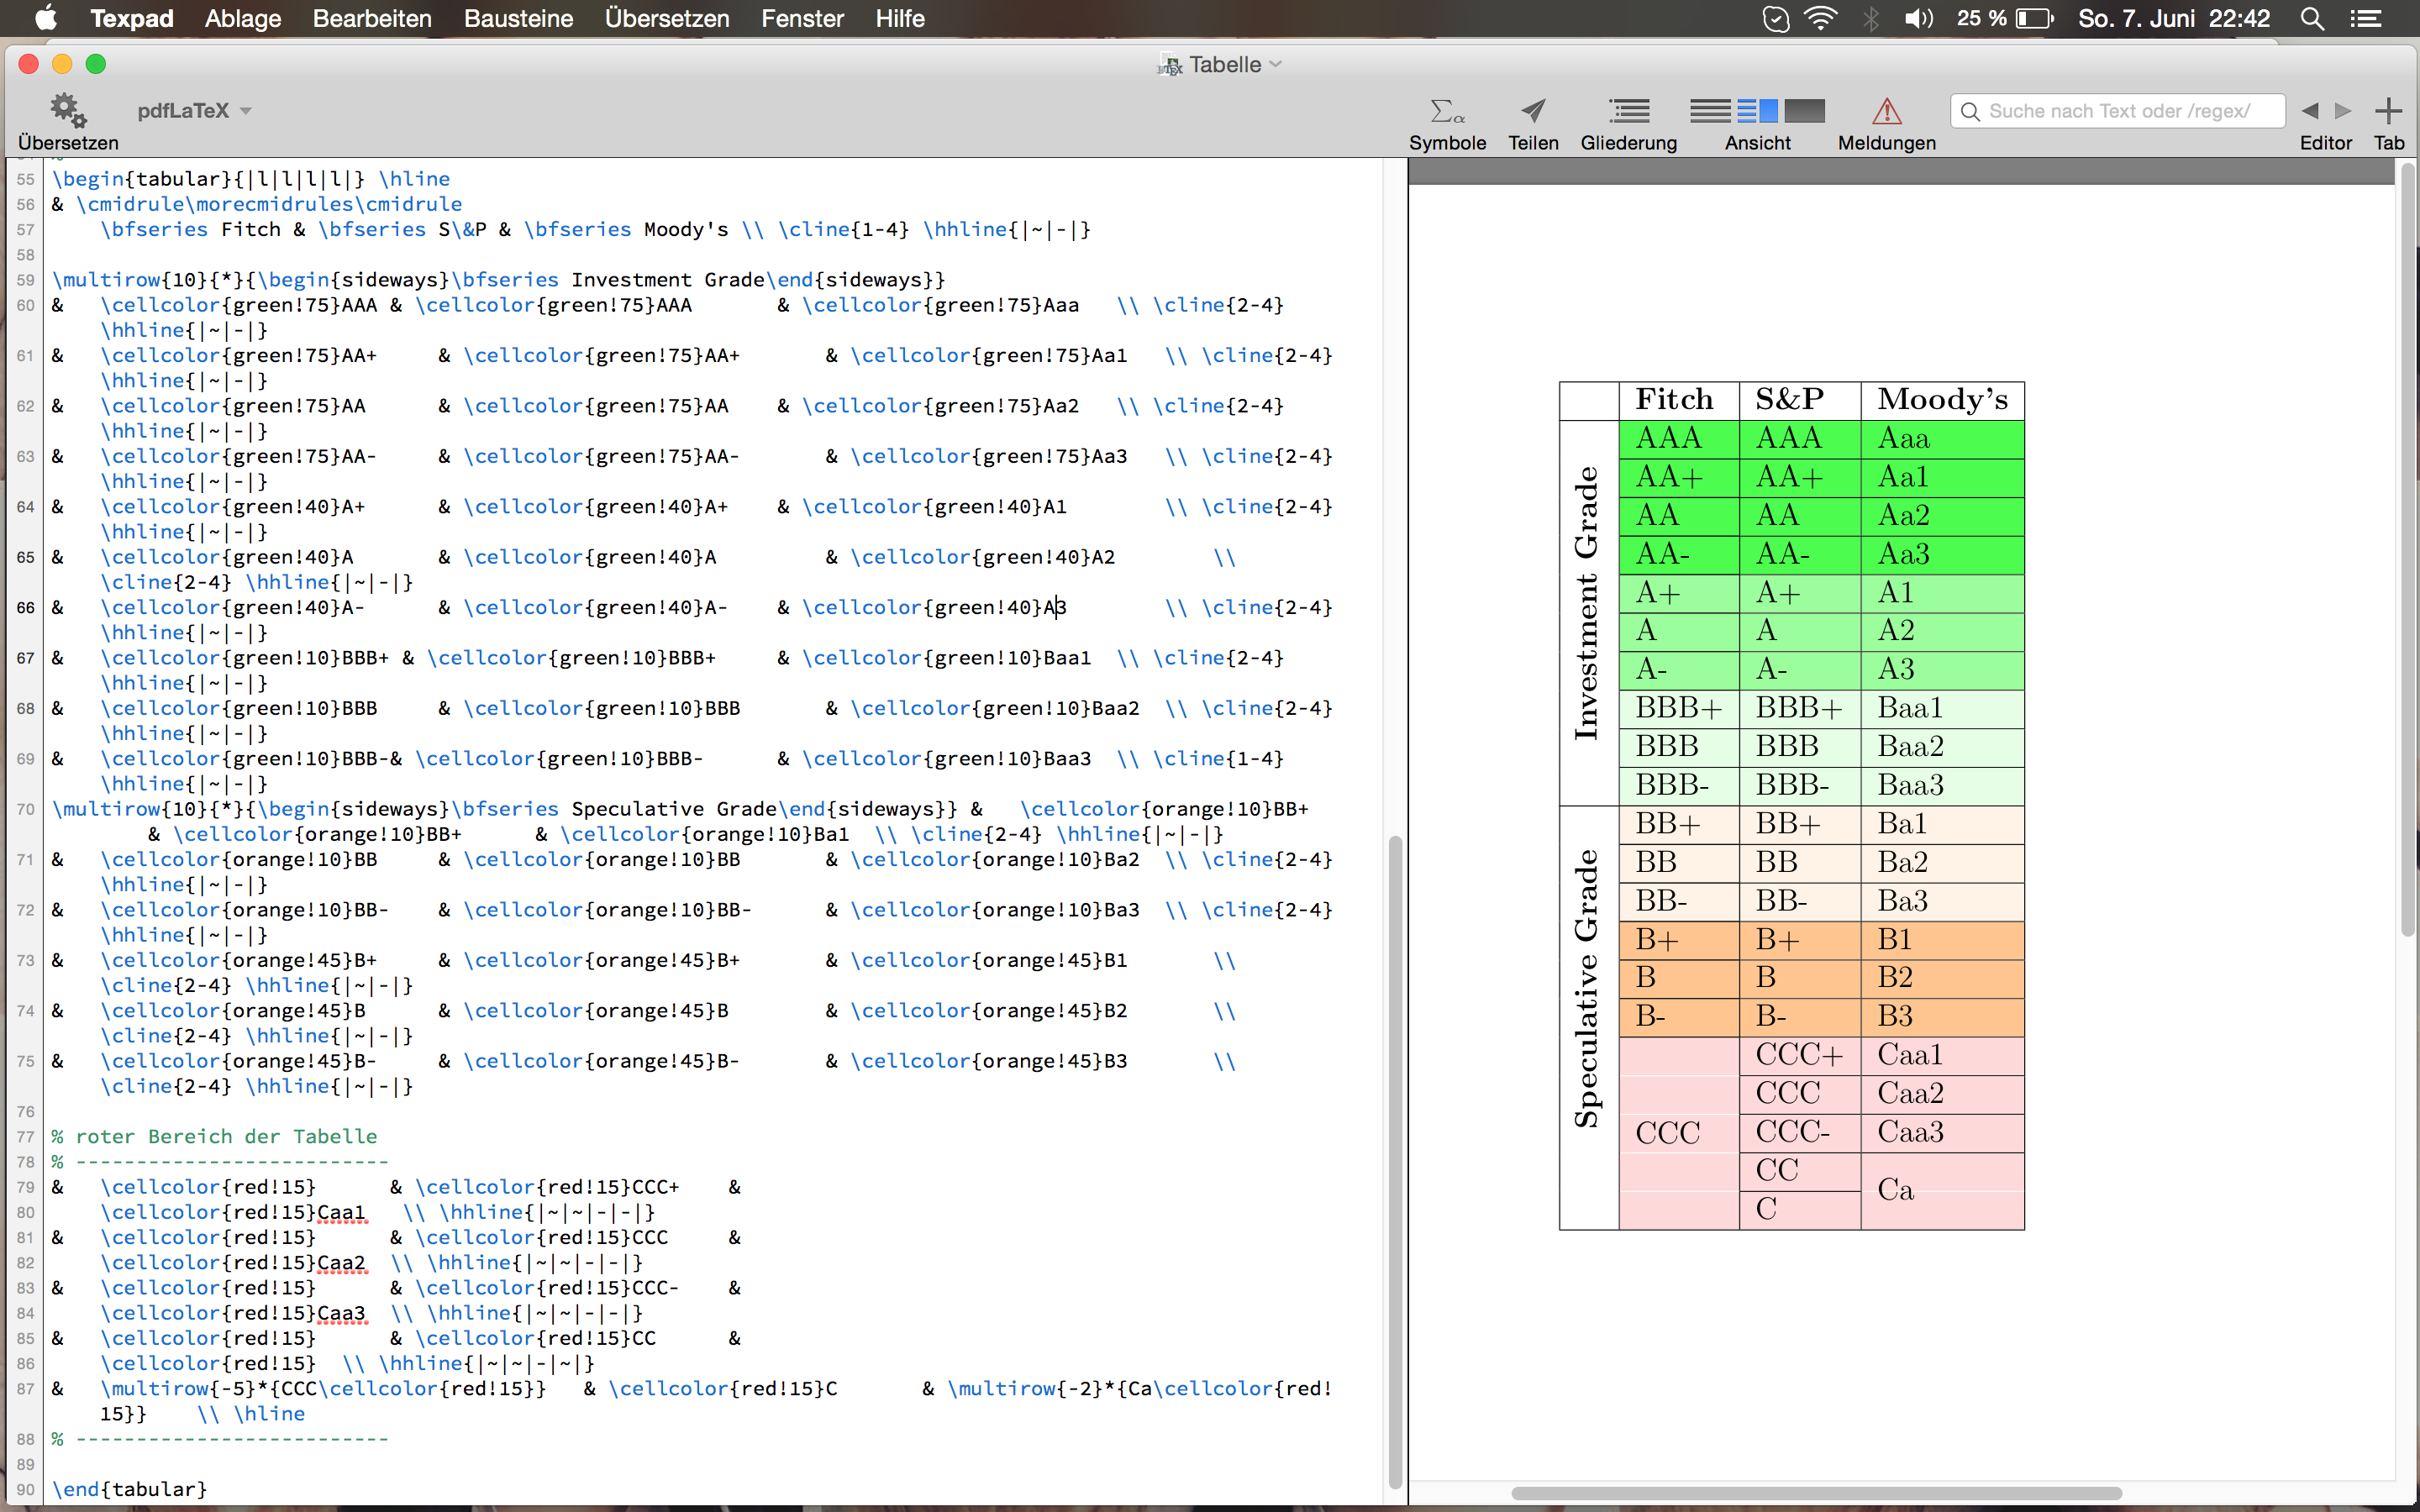Click line number 90 in the gutter

point(25,1489)
